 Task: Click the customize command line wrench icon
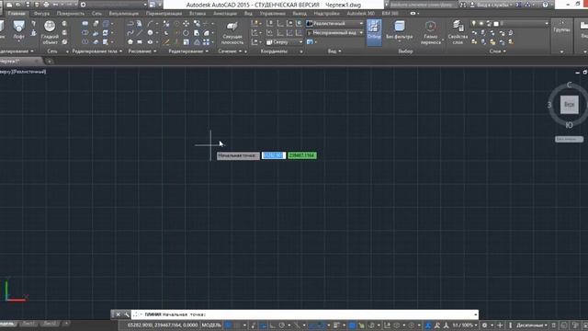(127, 314)
